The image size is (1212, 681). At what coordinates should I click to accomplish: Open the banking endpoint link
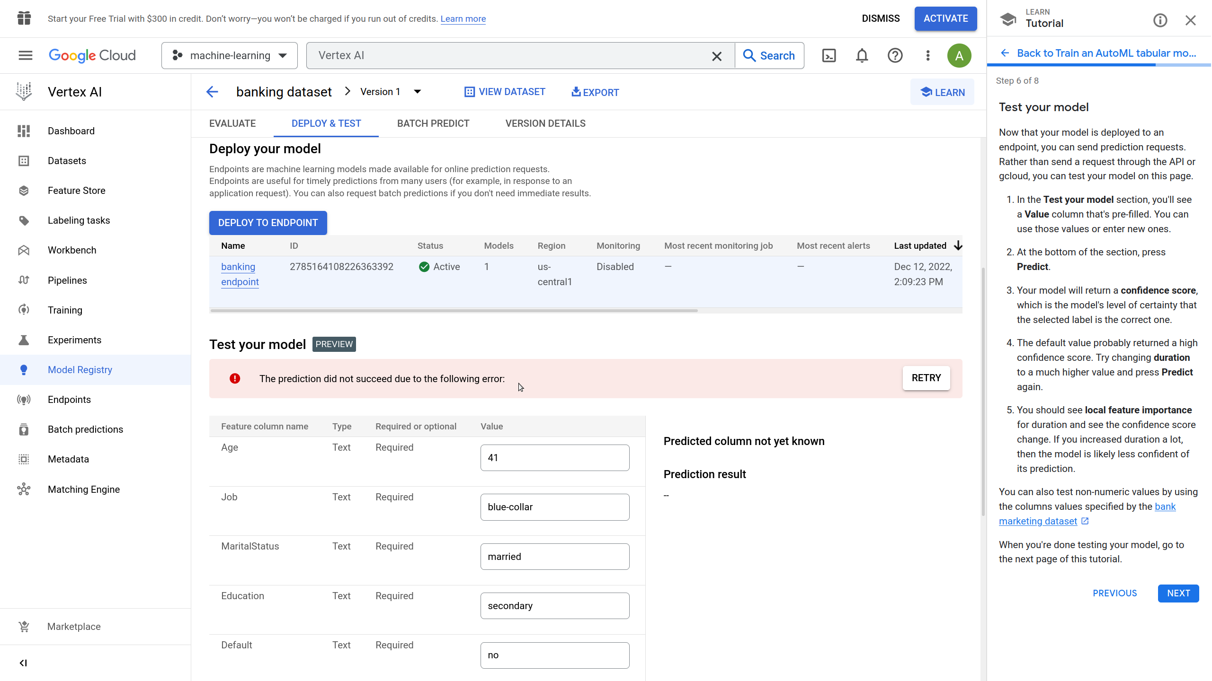(239, 274)
